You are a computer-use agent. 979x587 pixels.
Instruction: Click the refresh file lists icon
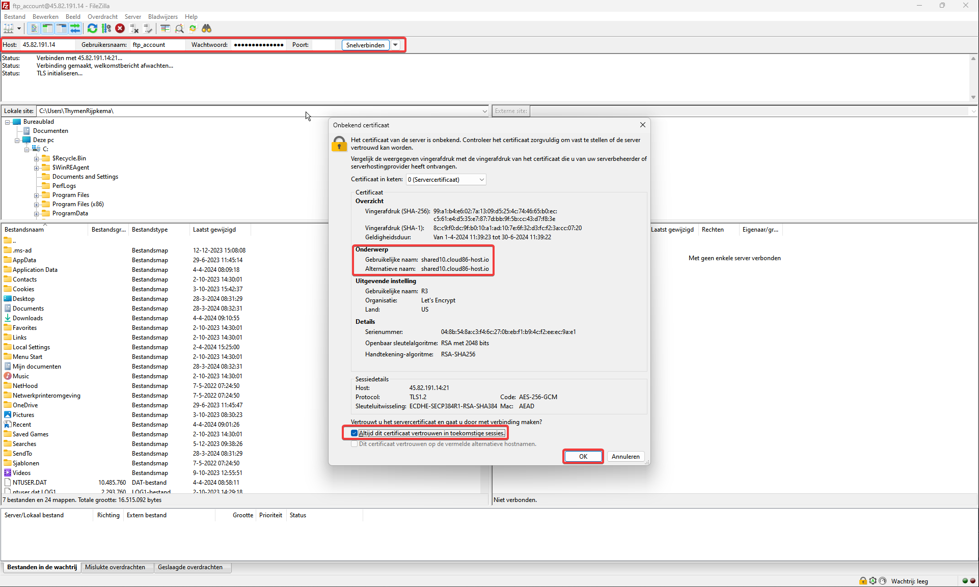click(92, 29)
